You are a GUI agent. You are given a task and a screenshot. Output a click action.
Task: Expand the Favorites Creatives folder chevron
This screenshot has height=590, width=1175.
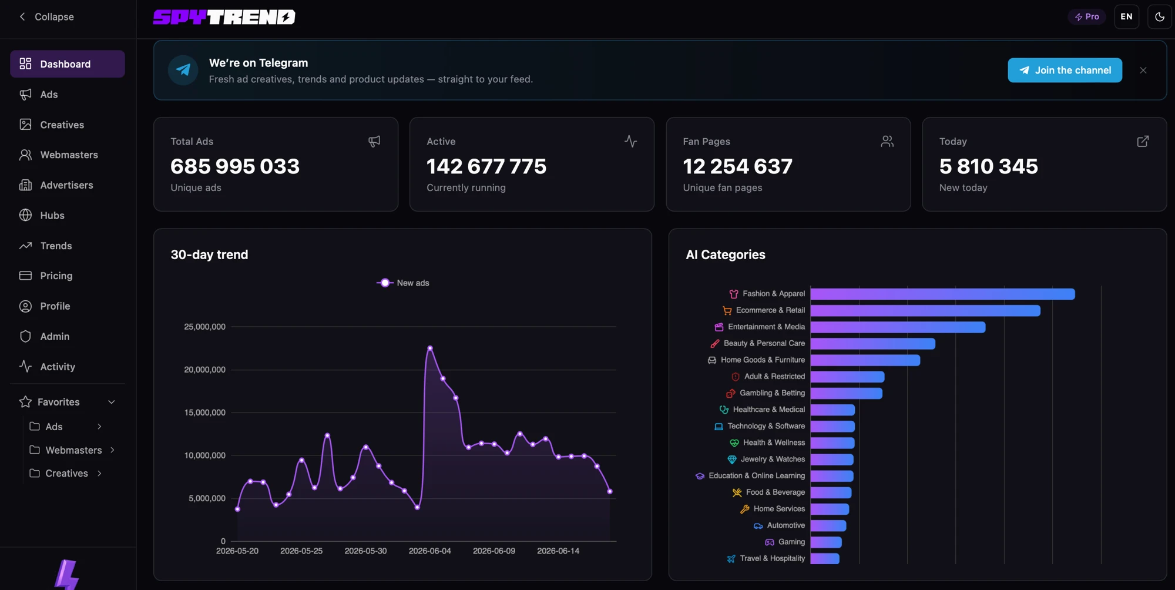pos(99,473)
